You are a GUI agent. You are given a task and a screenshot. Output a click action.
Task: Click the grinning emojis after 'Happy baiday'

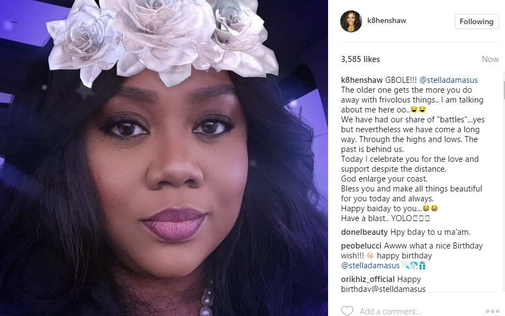click(x=430, y=208)
